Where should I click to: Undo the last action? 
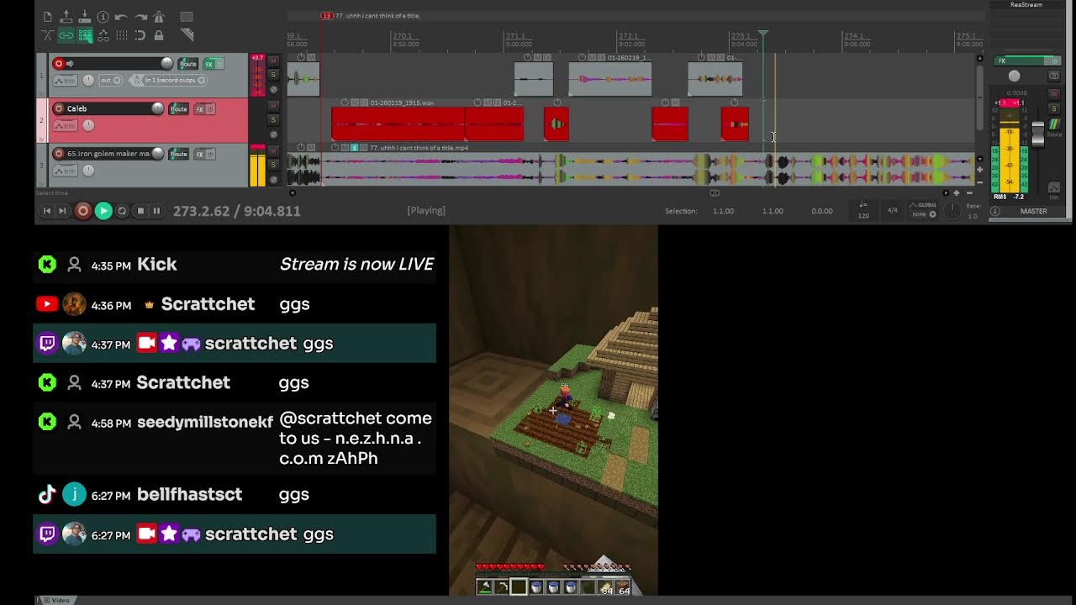(121, 17)
